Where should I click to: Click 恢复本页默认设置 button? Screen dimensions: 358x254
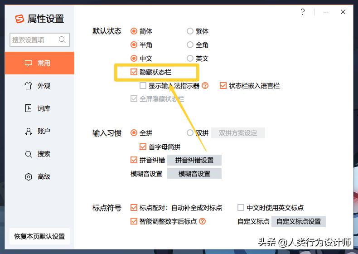39,236
